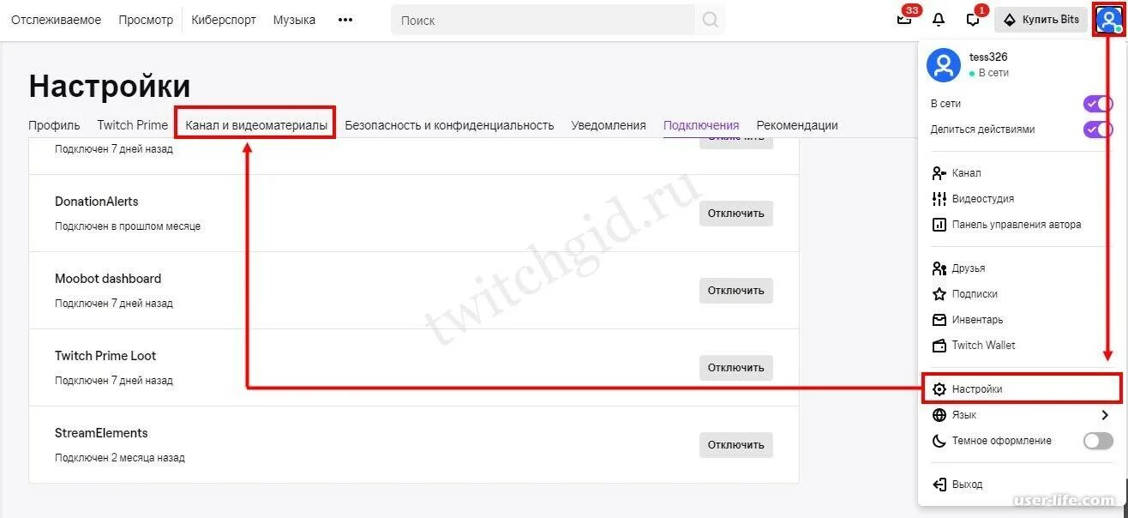Open the notifications bell icon
Screen dimensions: 1128x518
pos(939,19)
